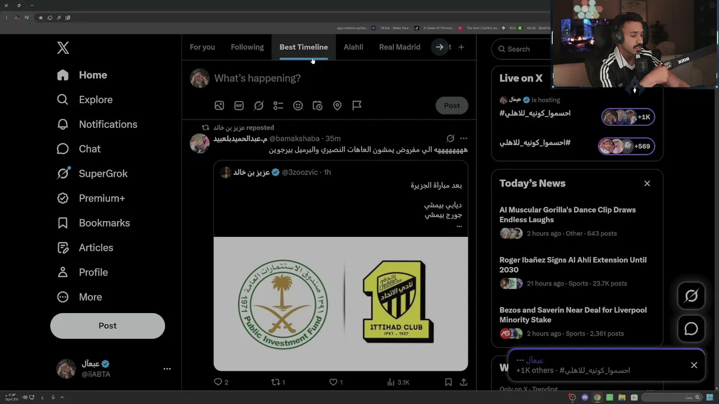Open the Explore page
Image resolution: width=719 pixels, height=404 pixels.
[85, 100]
